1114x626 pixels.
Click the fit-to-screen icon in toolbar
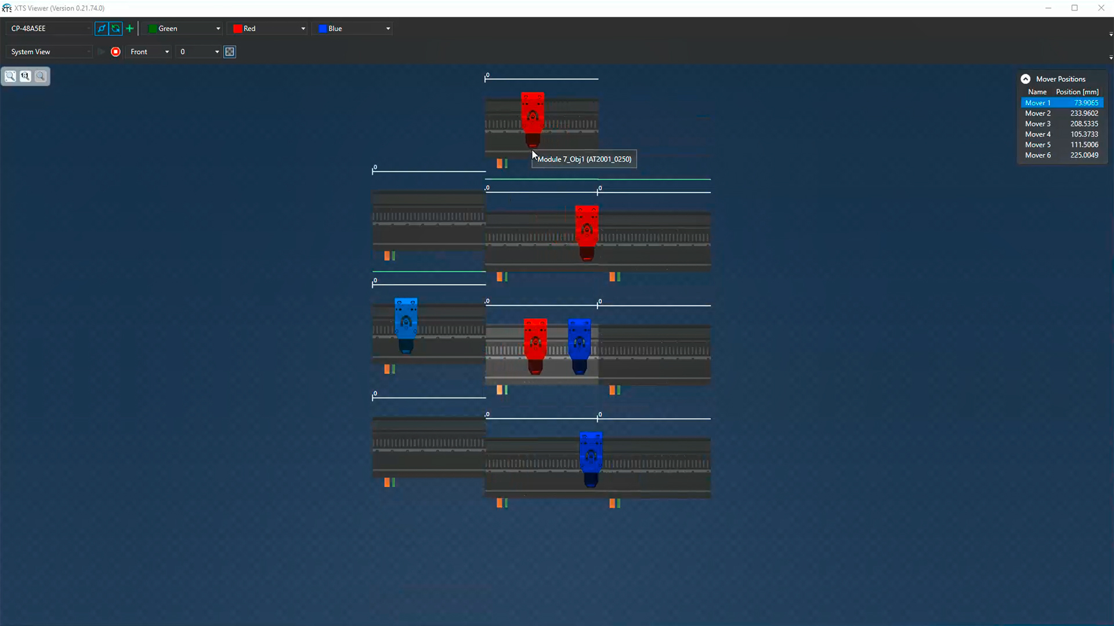pos(10,76)
